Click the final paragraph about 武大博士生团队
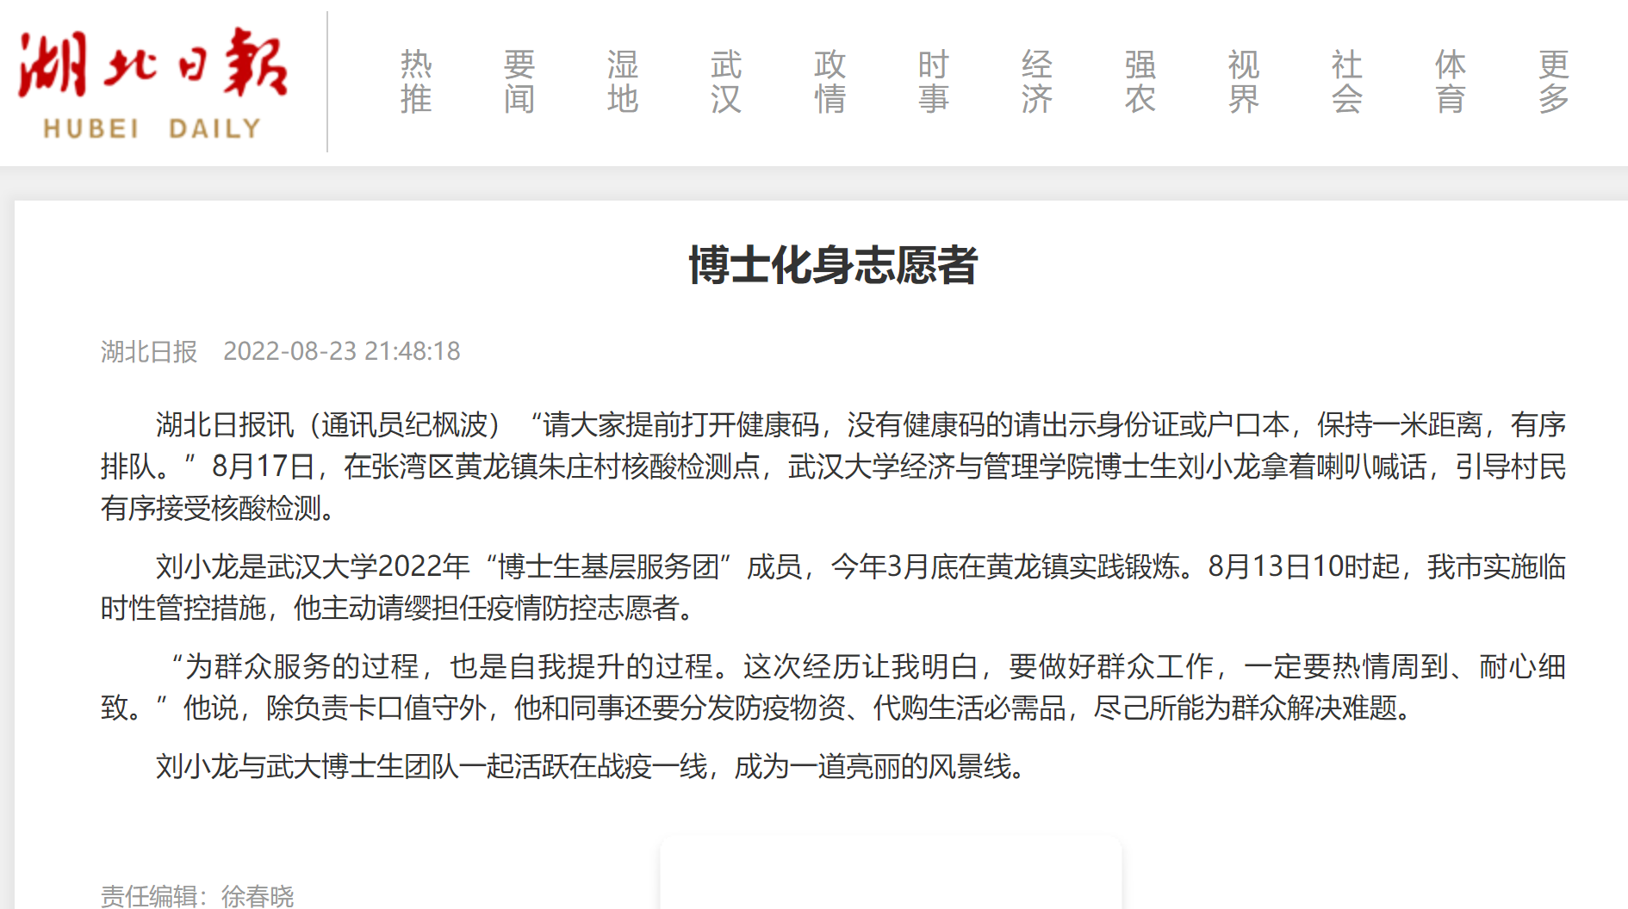Viewport: 1628px width, 909px height. click(591, 766)
